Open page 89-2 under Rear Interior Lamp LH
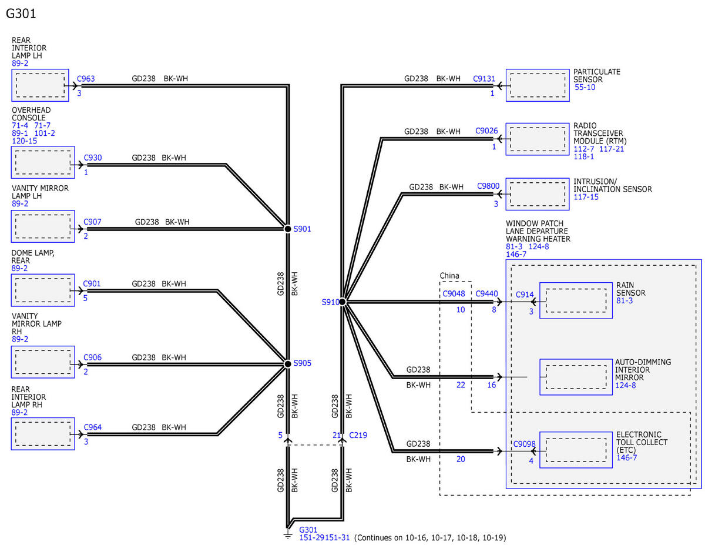Screen dimensions: 705x545 (x=20, y=63)
